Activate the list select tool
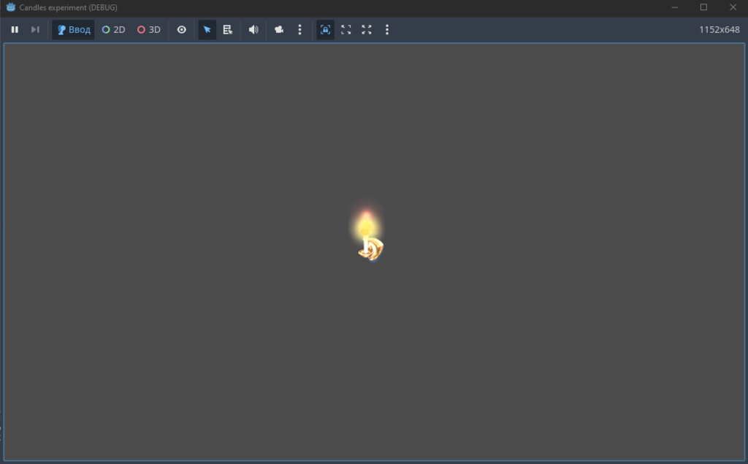Viewport: 748px width, 464px height. [x=228, y=30]
